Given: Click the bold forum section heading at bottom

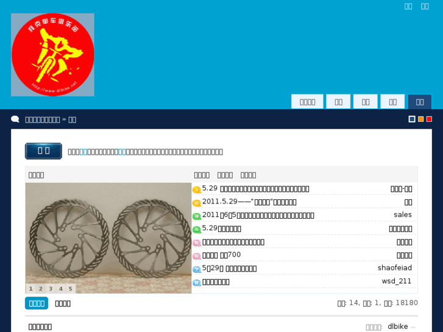Looking at the screenshot, I should point(40,327).
